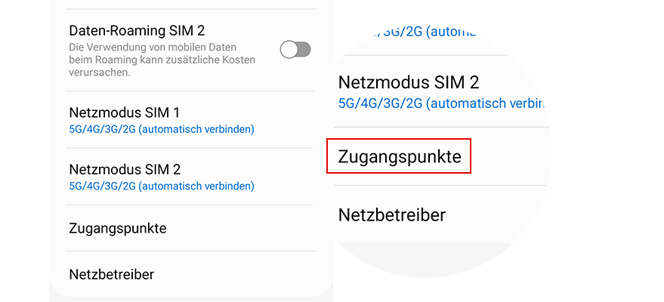
Task: Open Netzbetreiber in the magnified circle
Action: click(x=391, y=215)
